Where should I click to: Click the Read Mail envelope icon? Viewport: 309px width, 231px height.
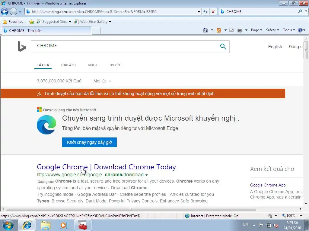click(x=231, y=30)
